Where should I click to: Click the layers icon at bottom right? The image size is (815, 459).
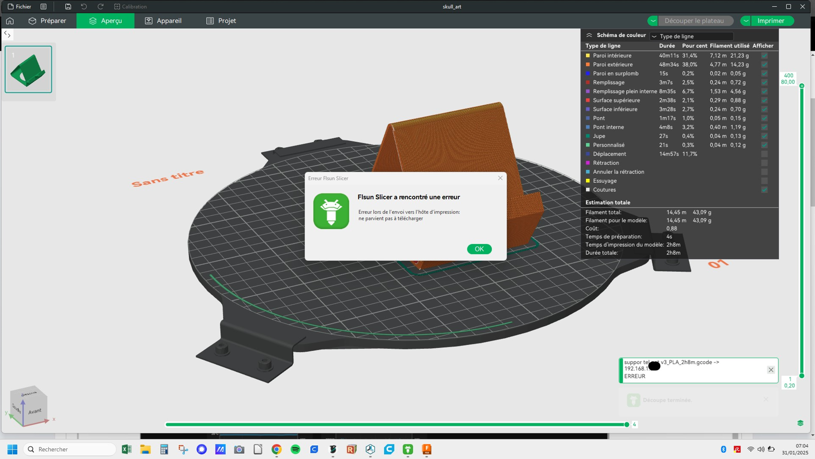tap(800, 423)
